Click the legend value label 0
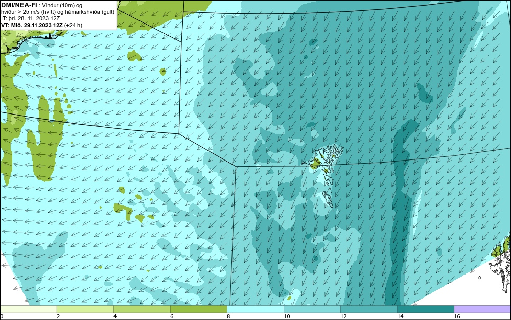 2,316
